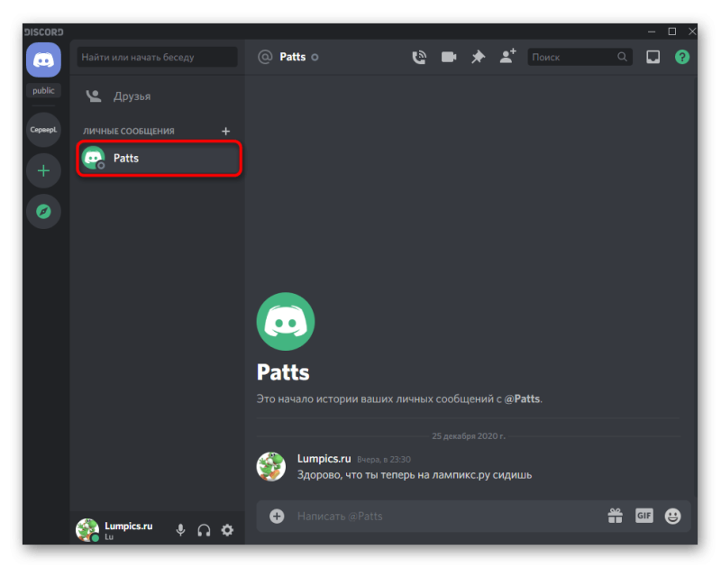Viewport: 721px width, 568px height.
Task: Click Lumpics.ru username on the message
Action: pyautogui.click(x=324, y=459)
